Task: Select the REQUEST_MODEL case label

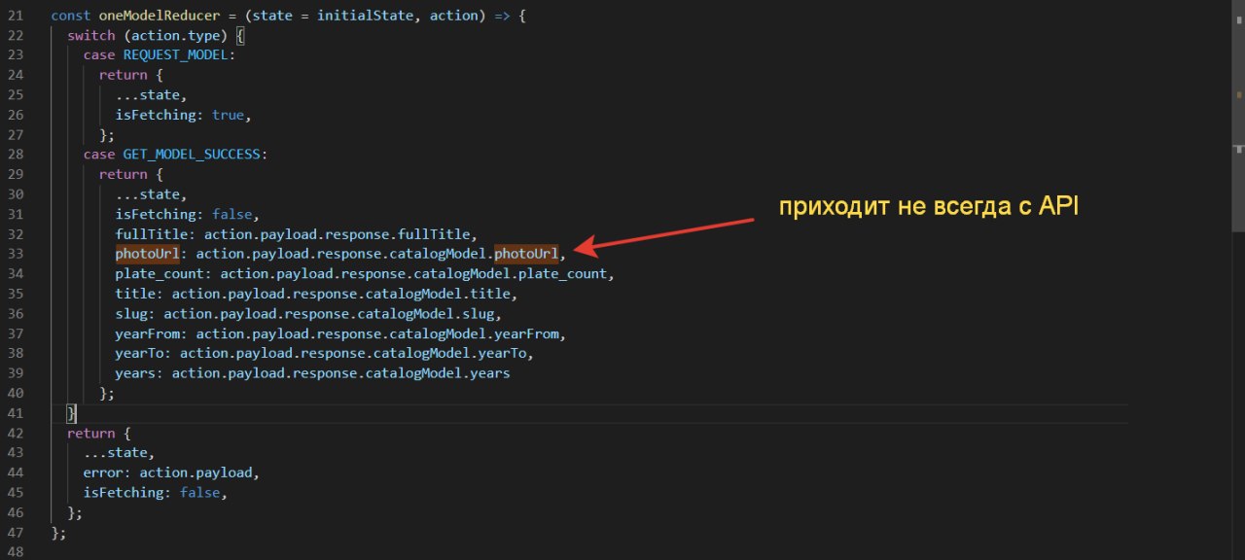Action: click(175, 54)
